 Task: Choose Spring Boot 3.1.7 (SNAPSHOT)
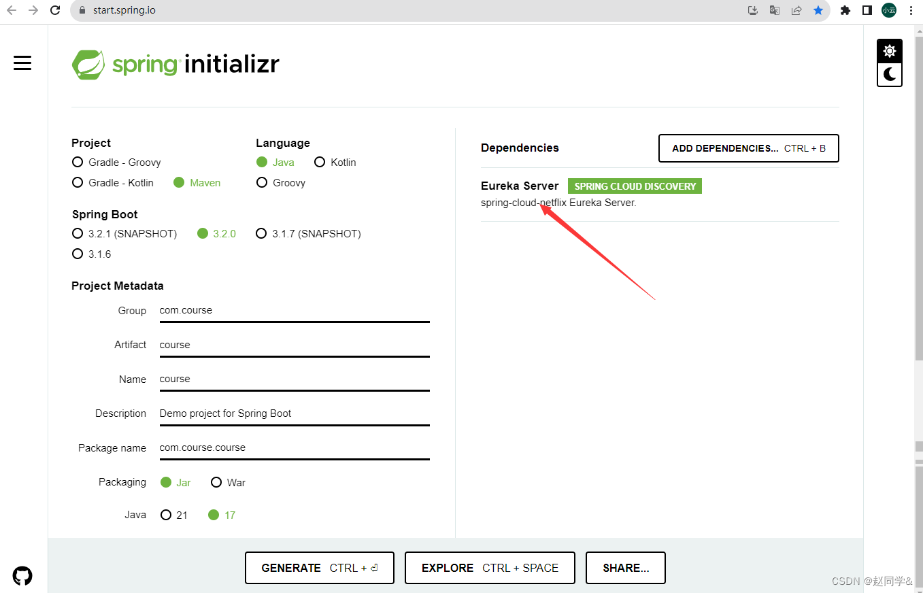coord(309,234)
